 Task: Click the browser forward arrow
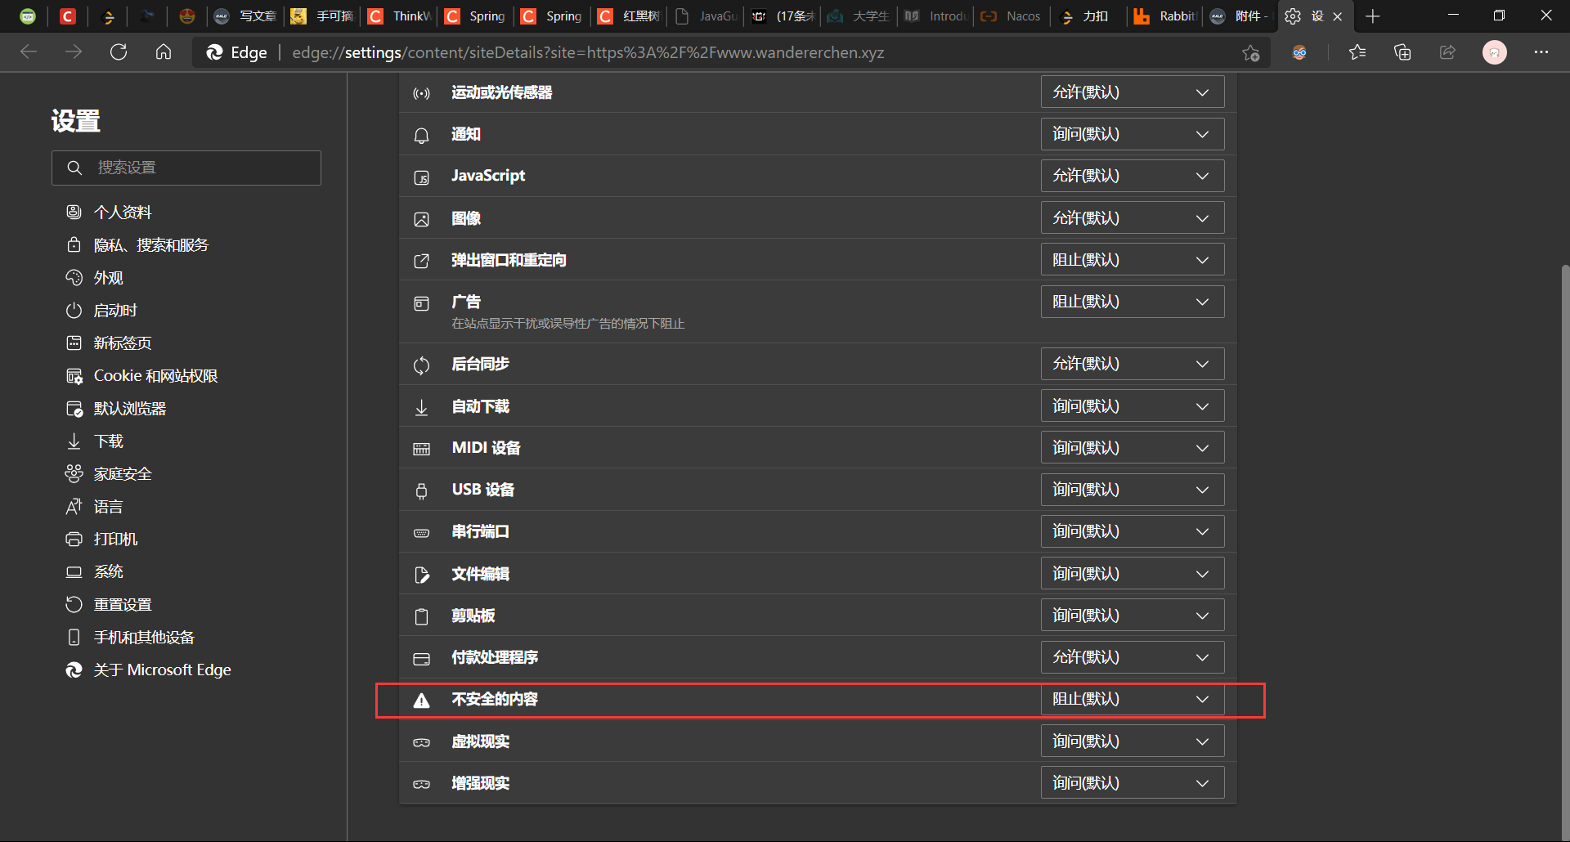point(74,52)
